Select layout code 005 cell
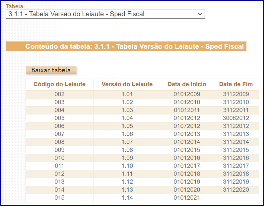Viewport: 264px width, 206px height. tap(59, 118)
